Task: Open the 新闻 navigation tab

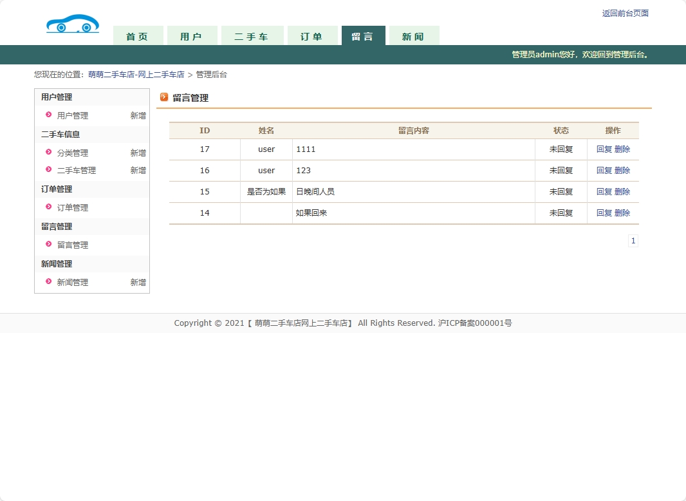Action: pyautogui.click(x=414, y=37)
